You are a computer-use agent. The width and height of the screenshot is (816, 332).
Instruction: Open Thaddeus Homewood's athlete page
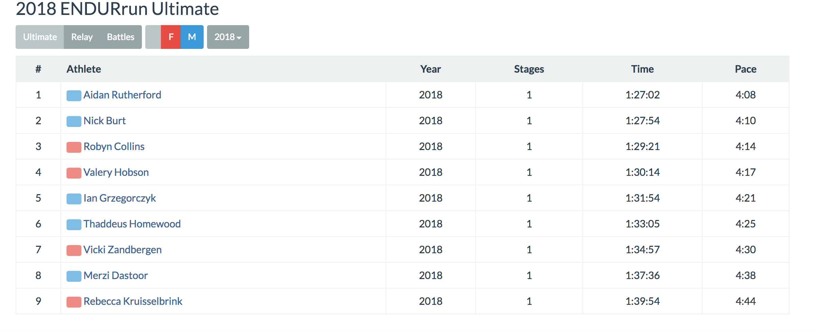point(132,224)
